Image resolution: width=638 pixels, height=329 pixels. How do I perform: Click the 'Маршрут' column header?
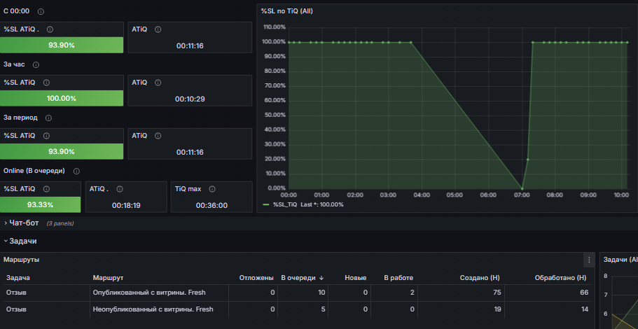(x=108, y=278)
